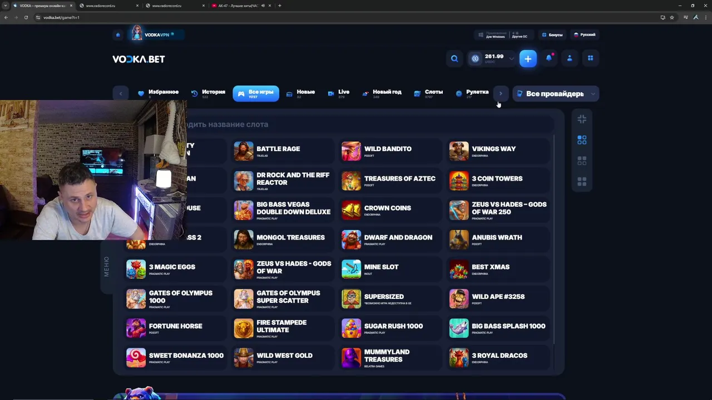The width and height of the screenshot is (712, 400).
Task: Open the 3 Magic Eggs game
Action: [x=175, y=269]
